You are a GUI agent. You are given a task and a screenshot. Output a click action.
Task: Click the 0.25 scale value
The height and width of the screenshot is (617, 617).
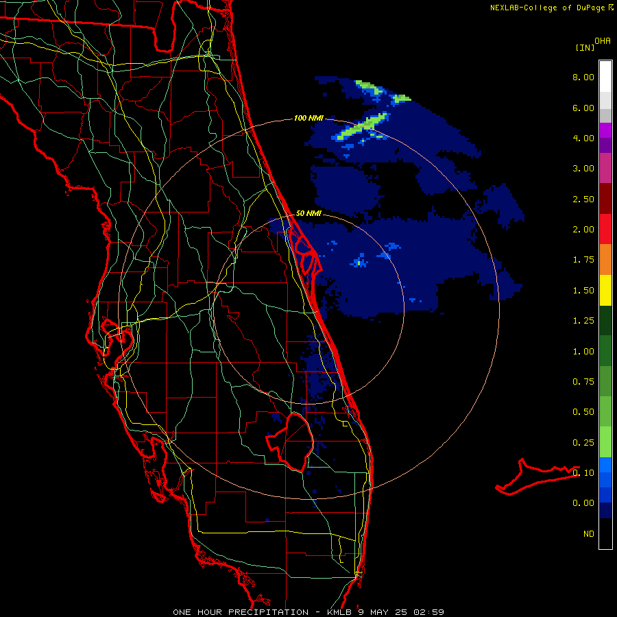coord(583,443)
